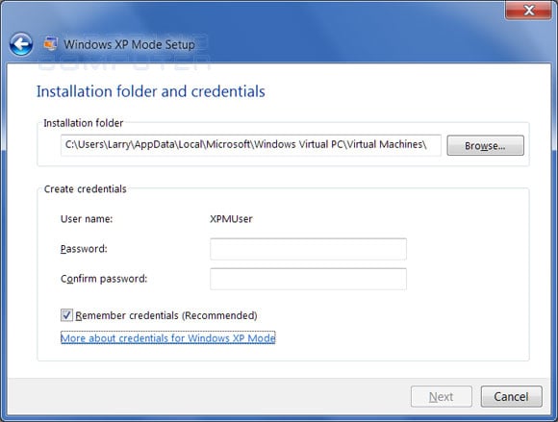
Task: Click the 'Create credentials' group label
Action: coord(85,188)
